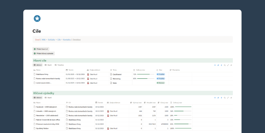
Task: Open the Kontakty navigation link
Action: pyautogui.click(x=67, y=40)
